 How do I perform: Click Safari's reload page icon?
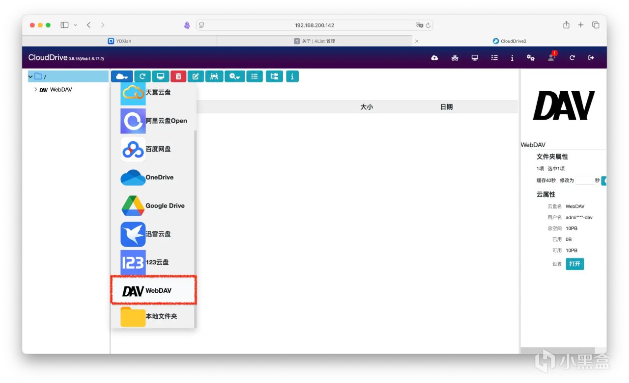428,25
